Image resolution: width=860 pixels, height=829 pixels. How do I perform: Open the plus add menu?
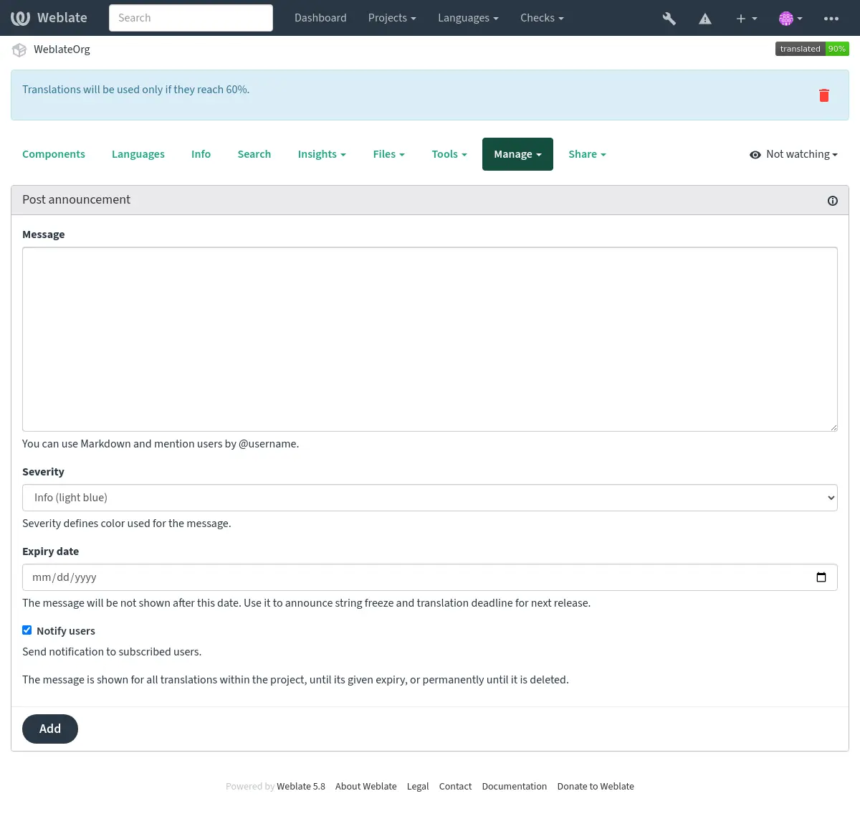[x=746, y=19]
